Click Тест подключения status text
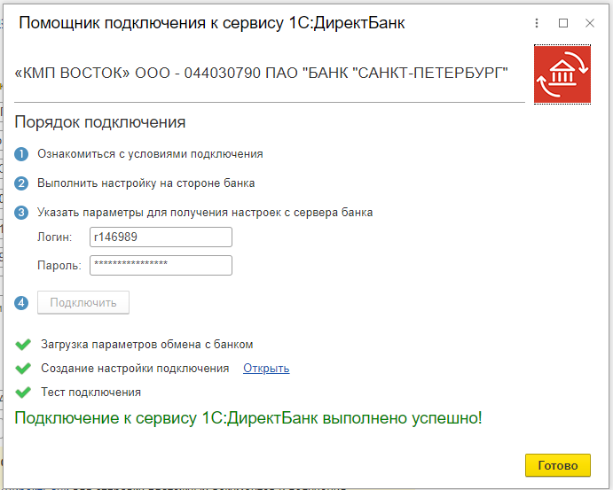The width and height of the screenshot is (613, 490). [91, 392]
